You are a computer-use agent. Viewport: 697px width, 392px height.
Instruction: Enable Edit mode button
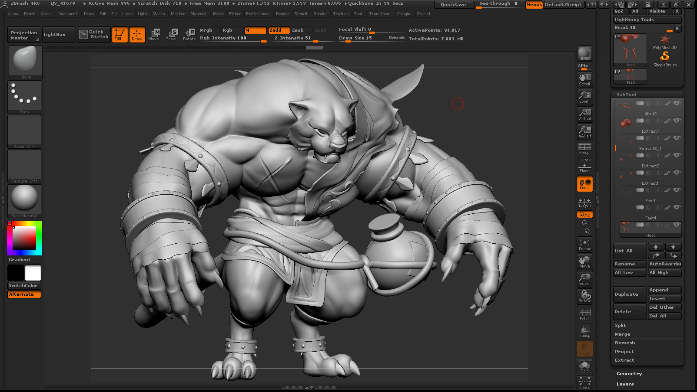point(119,35)
